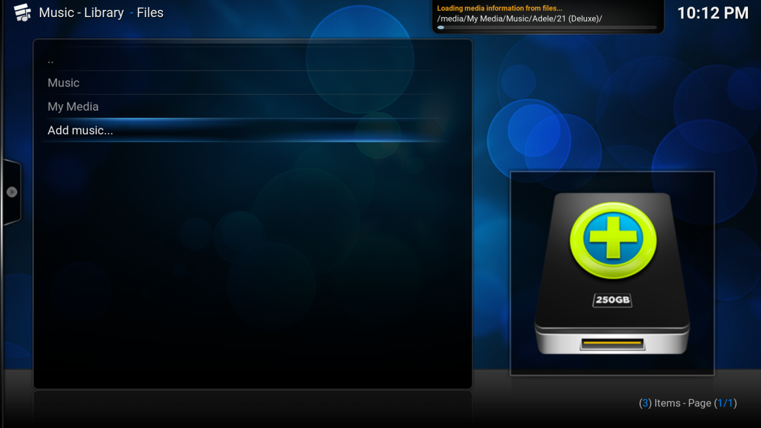Click empty area of the file list panel
Image resolution: width=761 pixels, height=428 pixels.
pos(252,275)
